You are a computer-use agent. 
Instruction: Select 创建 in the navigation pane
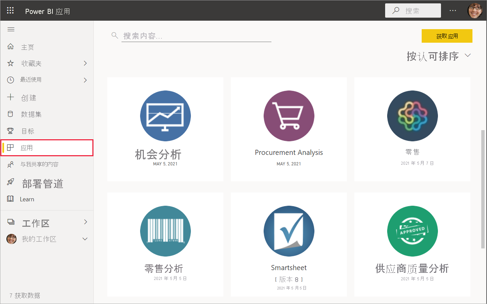29,98
